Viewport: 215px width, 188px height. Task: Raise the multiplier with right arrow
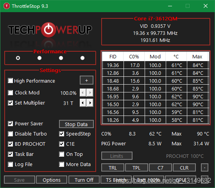[90, 103]
